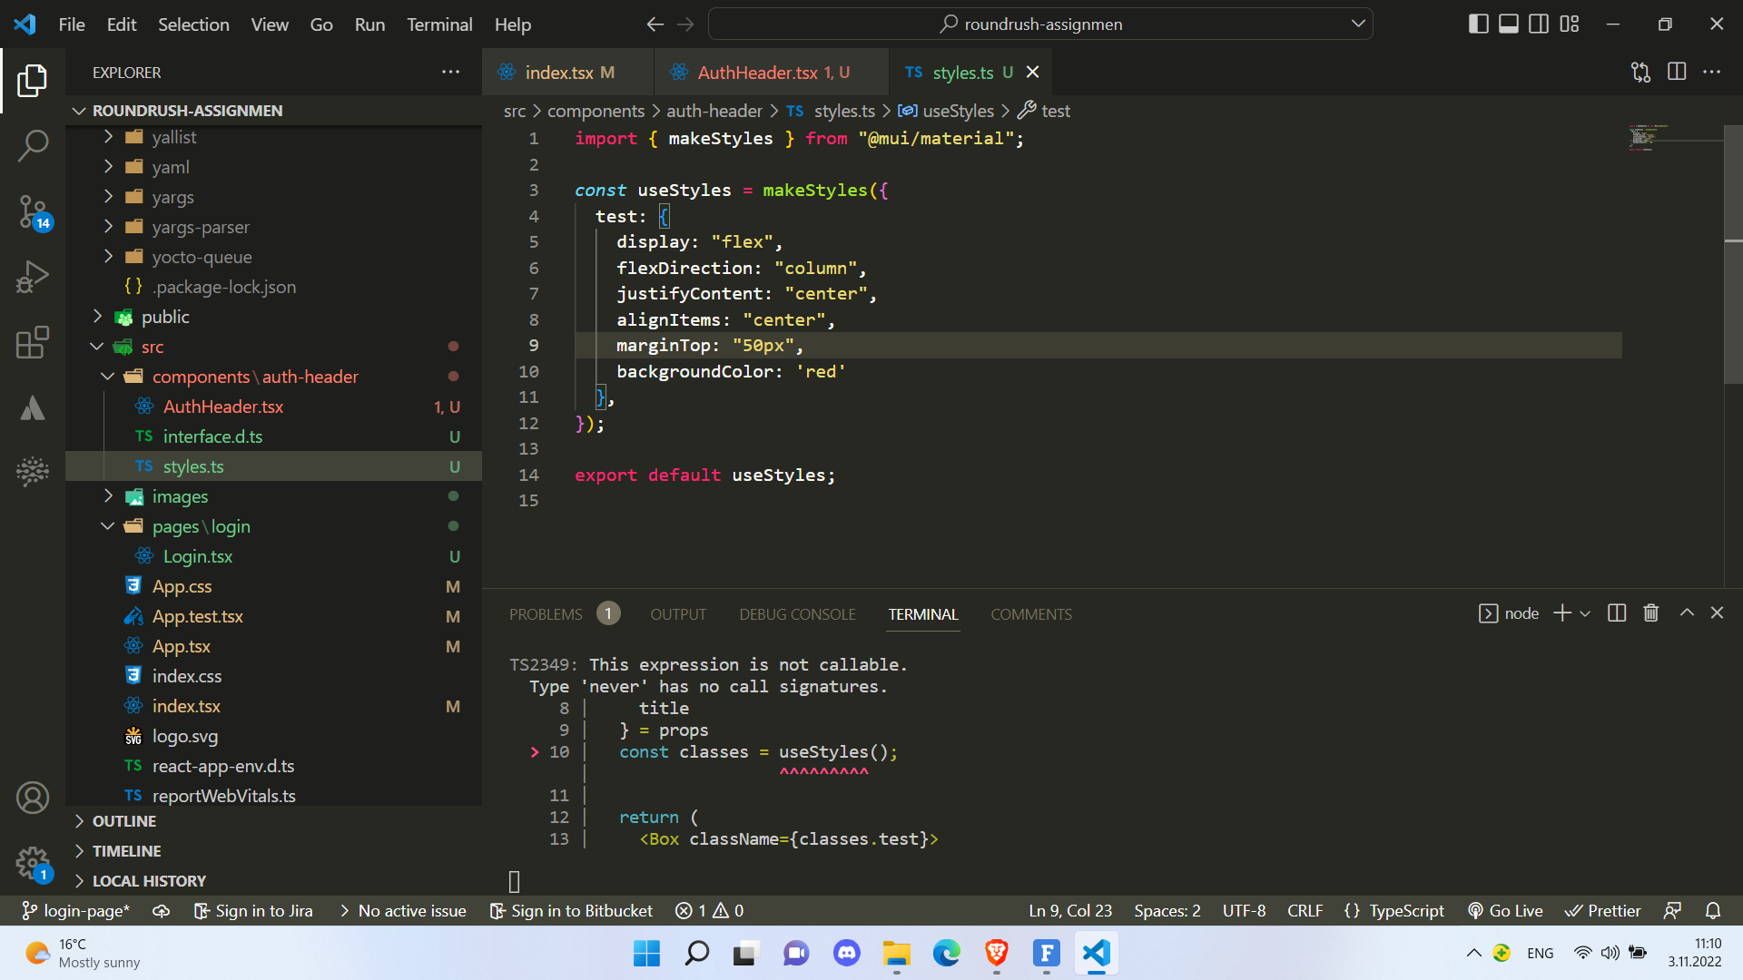Split the editor to the right

1677,72
